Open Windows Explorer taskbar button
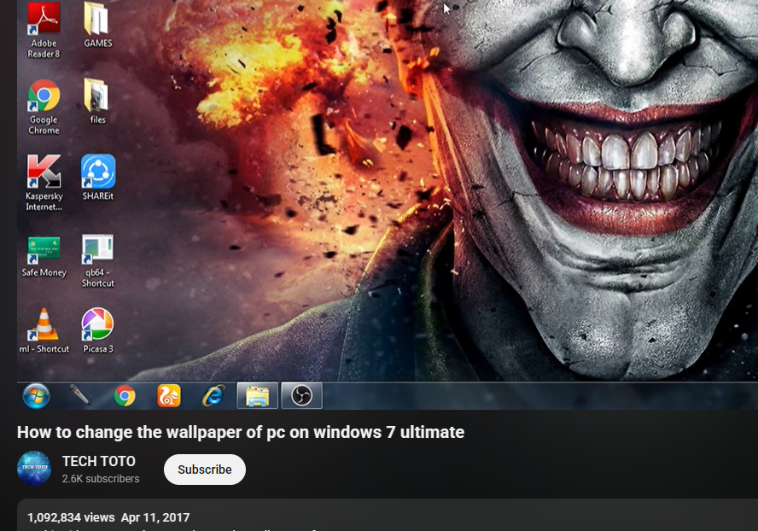 click(x=257, y=395)
